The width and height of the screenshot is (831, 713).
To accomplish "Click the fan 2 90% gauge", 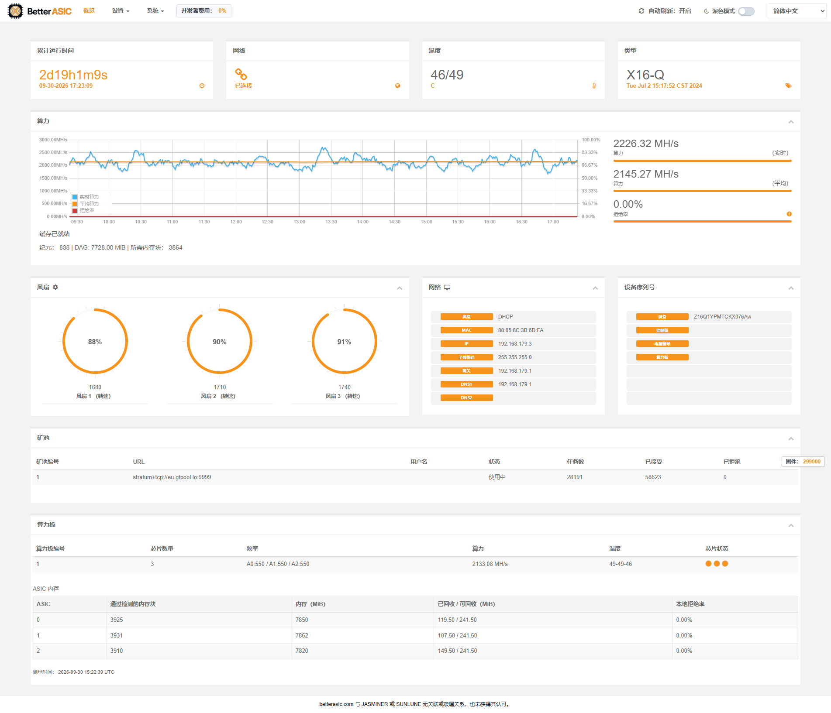I will (220, 341).
